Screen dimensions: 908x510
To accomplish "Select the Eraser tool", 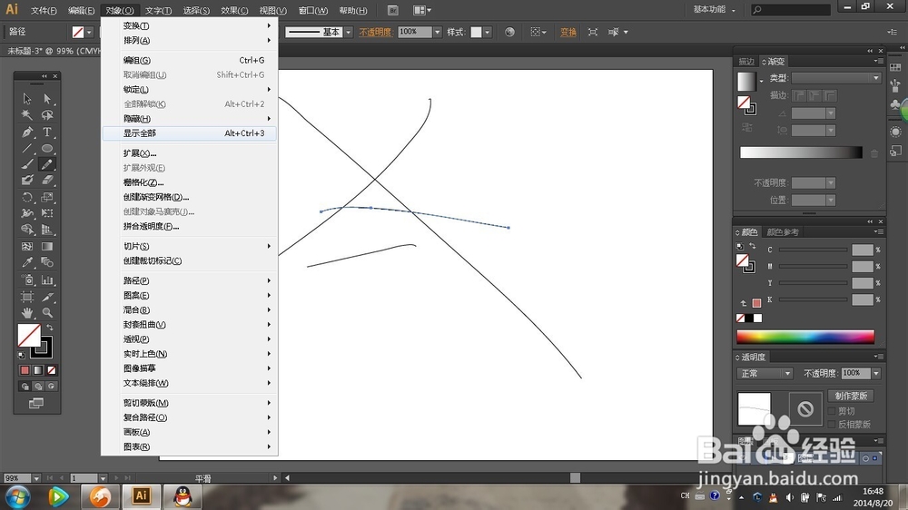I will tap(47, 181).
